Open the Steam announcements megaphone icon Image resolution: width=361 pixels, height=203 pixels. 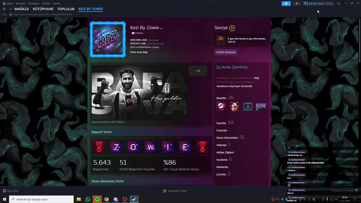coord(286,3)
